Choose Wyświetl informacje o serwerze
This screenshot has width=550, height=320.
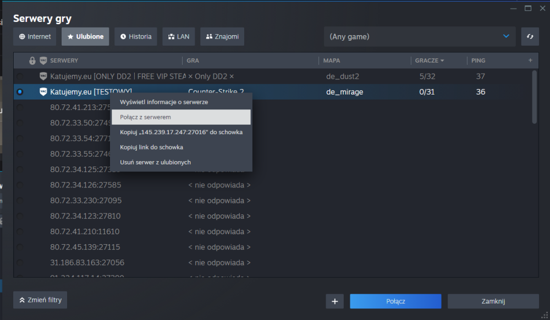pos(181,102)
